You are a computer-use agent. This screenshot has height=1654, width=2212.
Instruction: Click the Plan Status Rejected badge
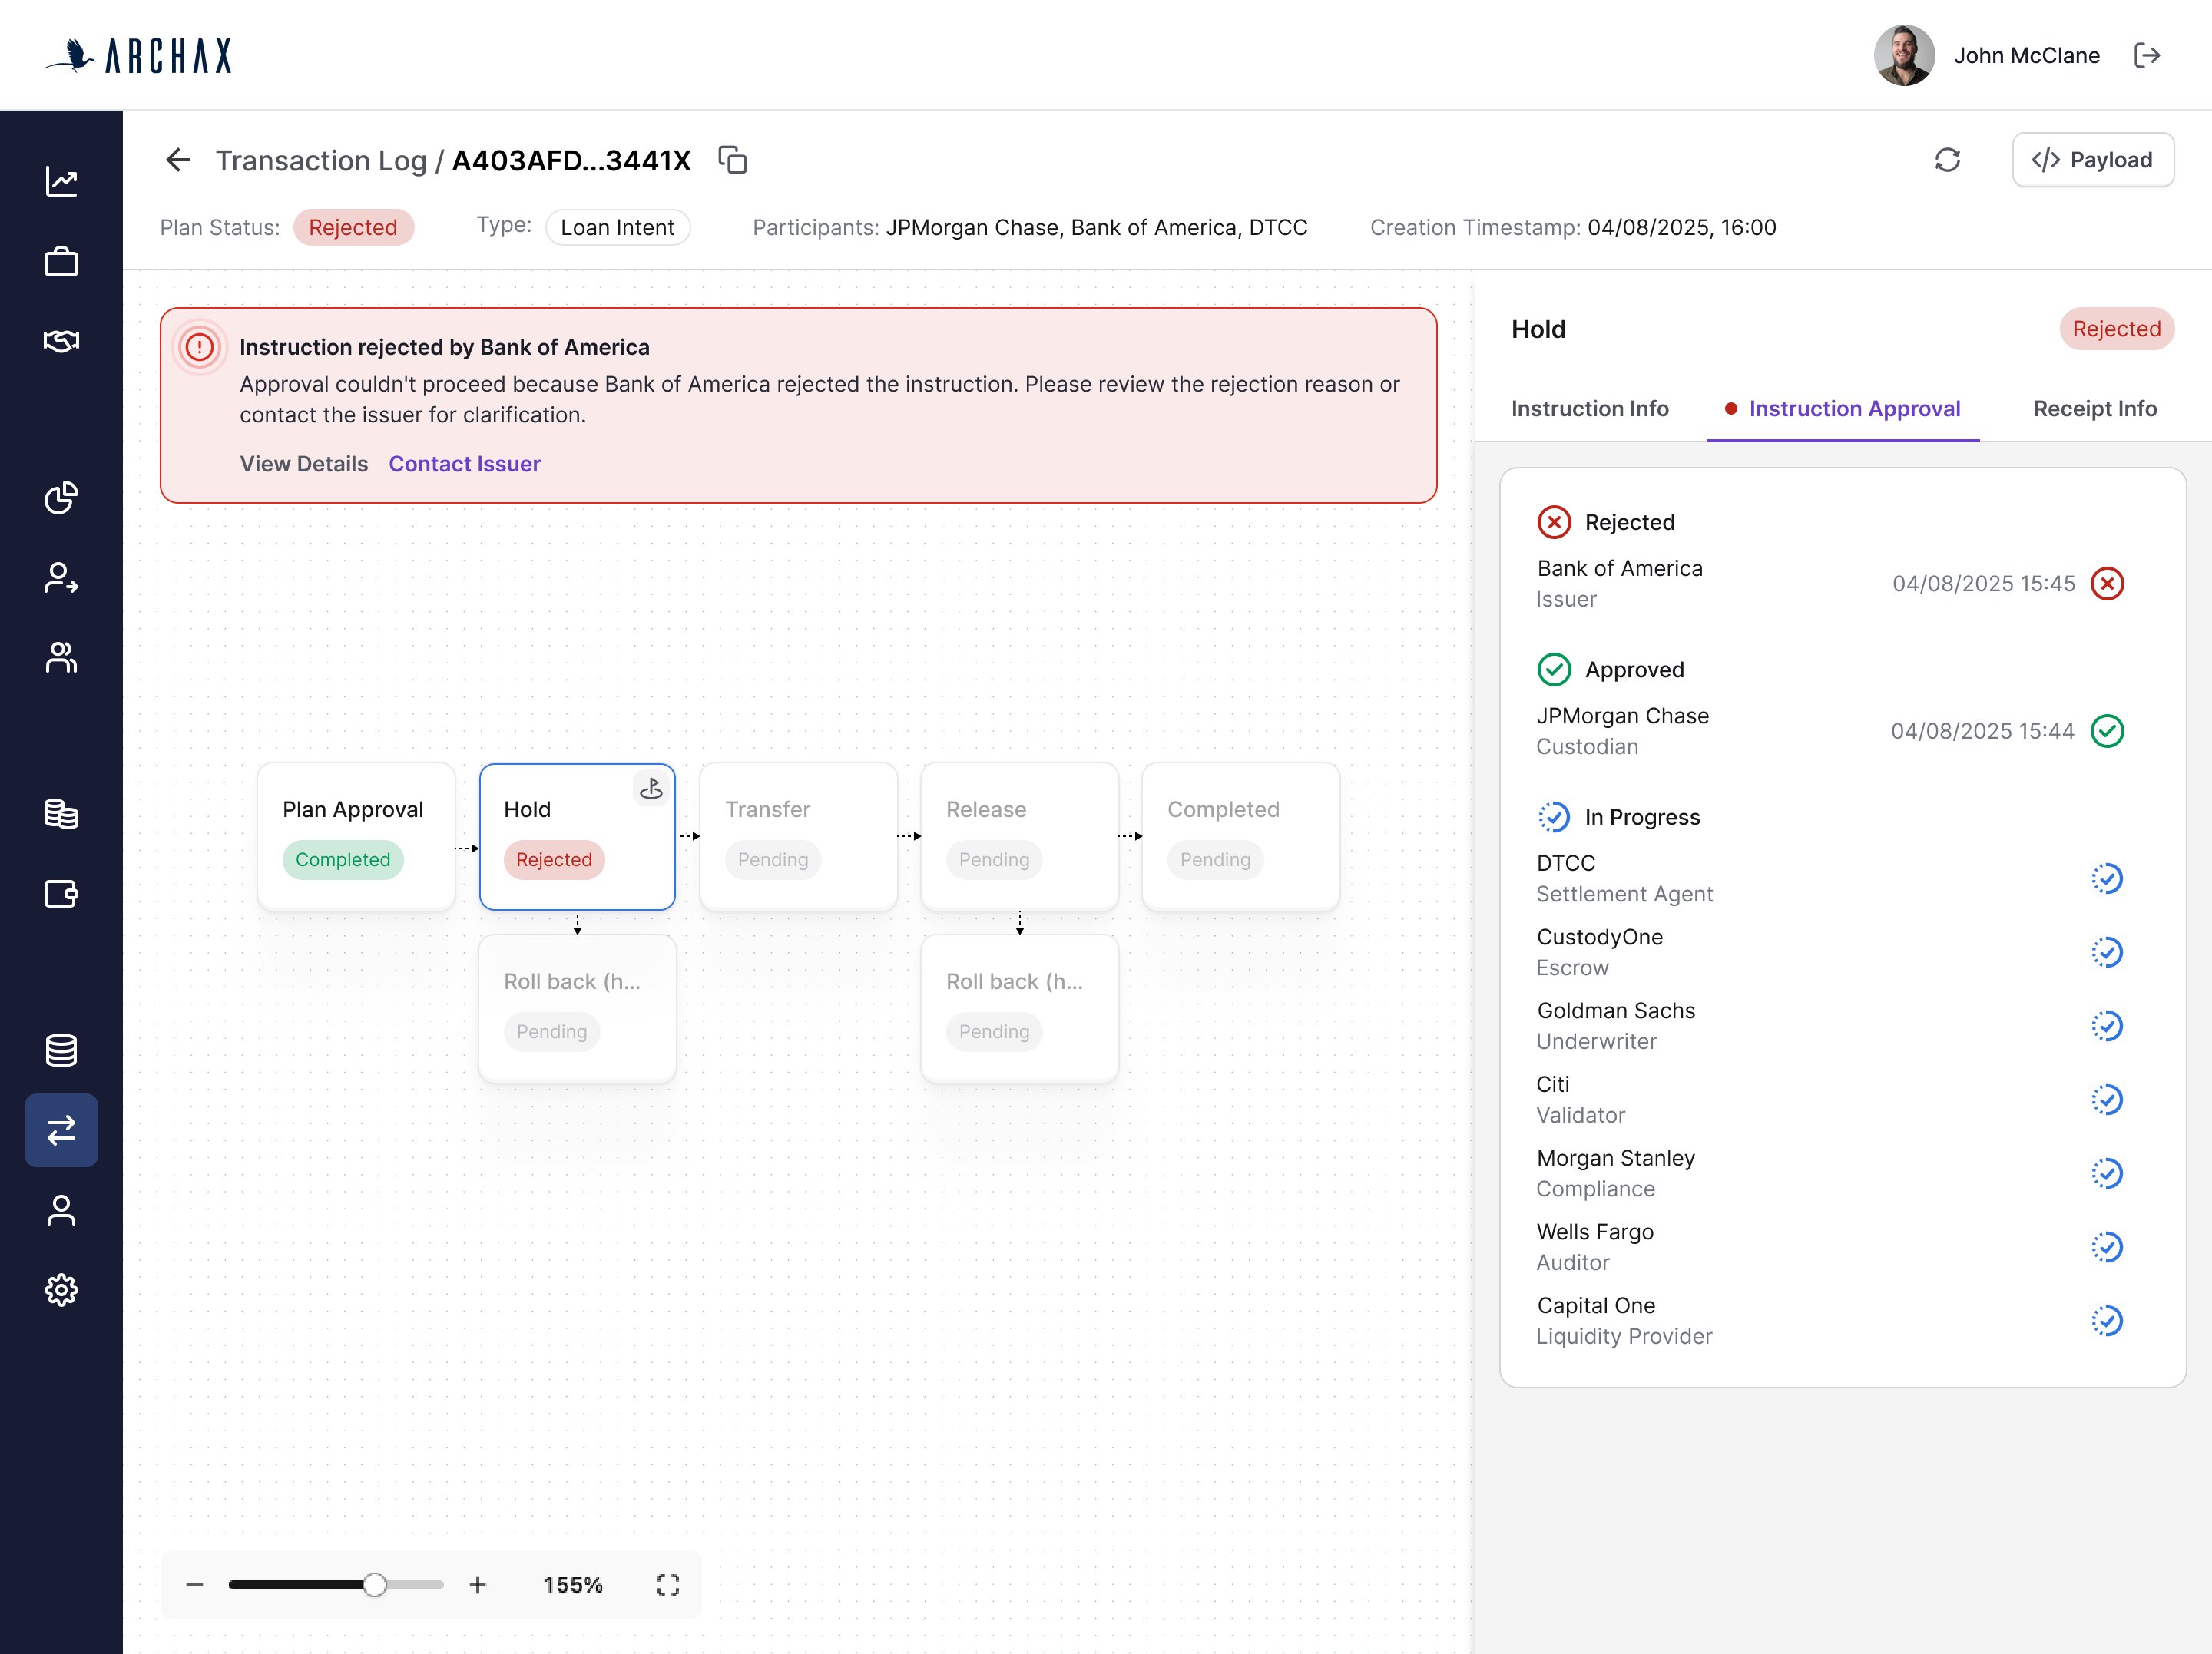pos(353,227)
